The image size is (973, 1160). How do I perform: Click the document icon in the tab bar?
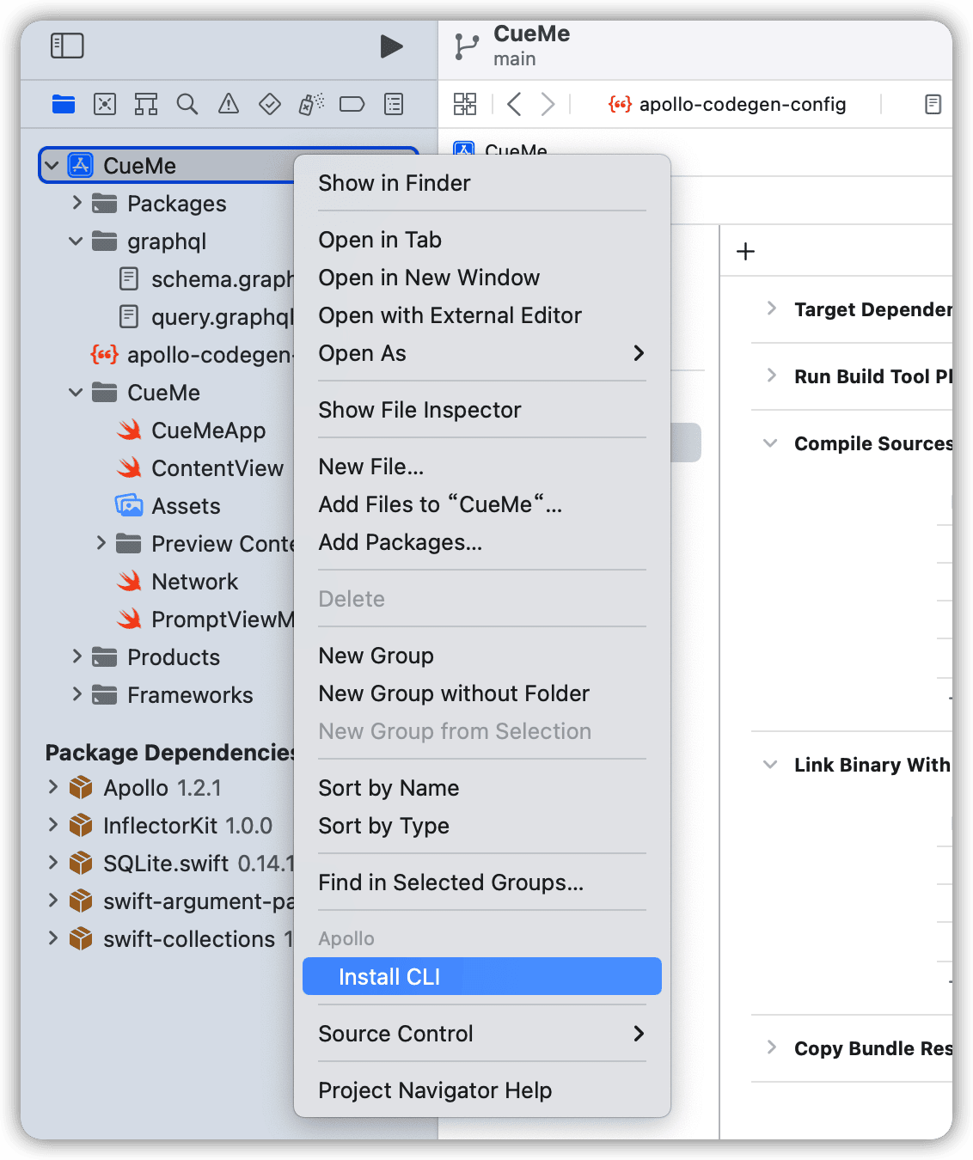pyautogui.click(x=933, y=105)
